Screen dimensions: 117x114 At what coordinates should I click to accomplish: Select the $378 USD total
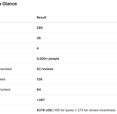point(44,110)
